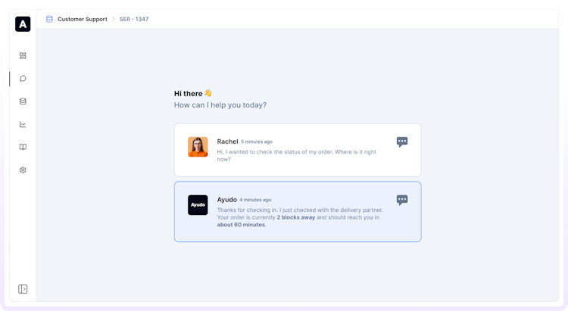The width and height of the screenshot is (568, 311).
Task: Click the '4 minutes ago' timestamp
Action: [255, 200]
